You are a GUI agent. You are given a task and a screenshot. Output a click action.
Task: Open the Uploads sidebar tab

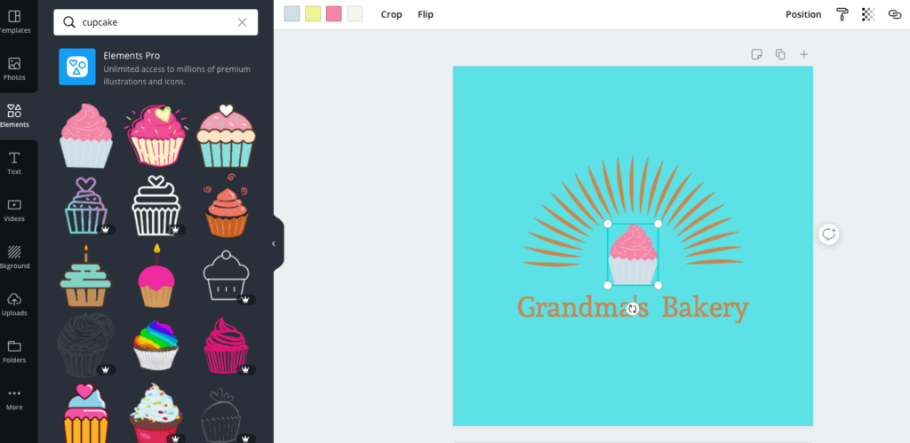(x=14, y=305)
